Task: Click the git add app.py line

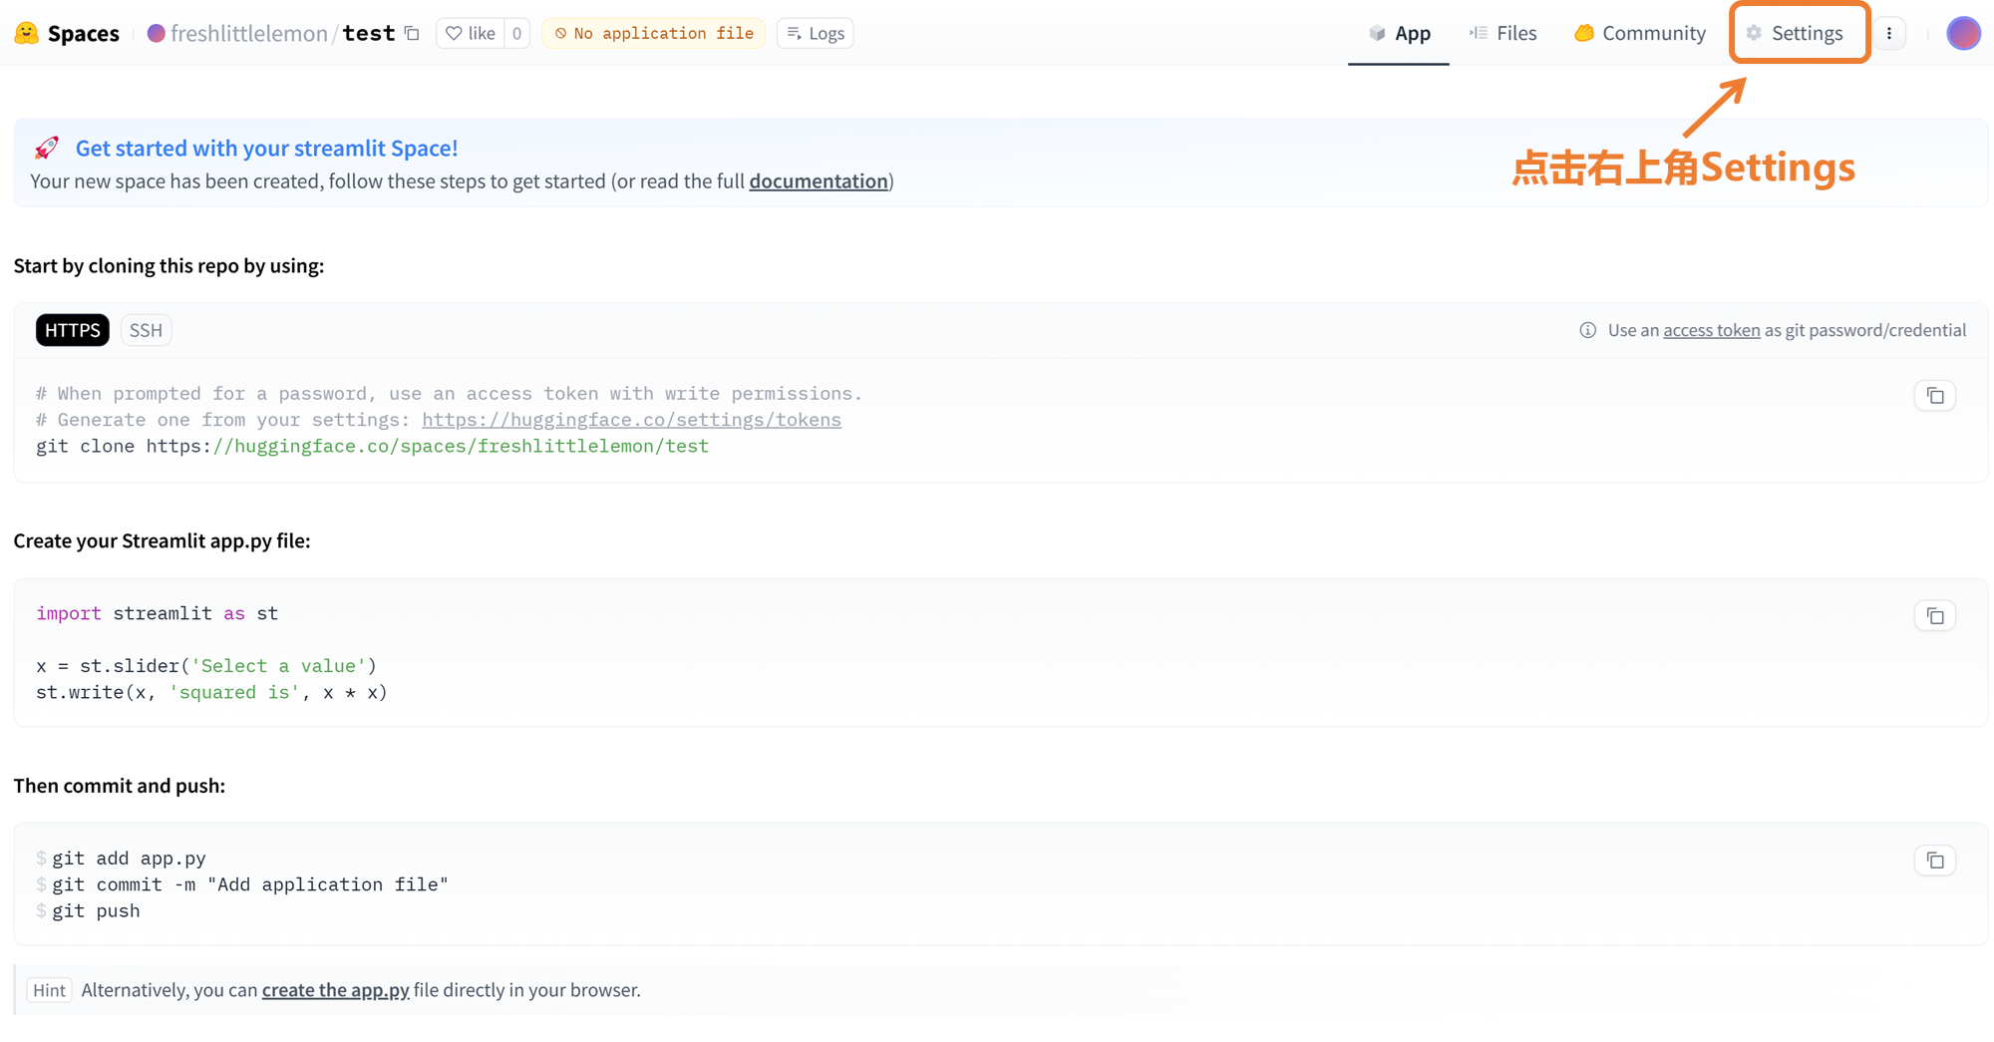Action: 129,858
